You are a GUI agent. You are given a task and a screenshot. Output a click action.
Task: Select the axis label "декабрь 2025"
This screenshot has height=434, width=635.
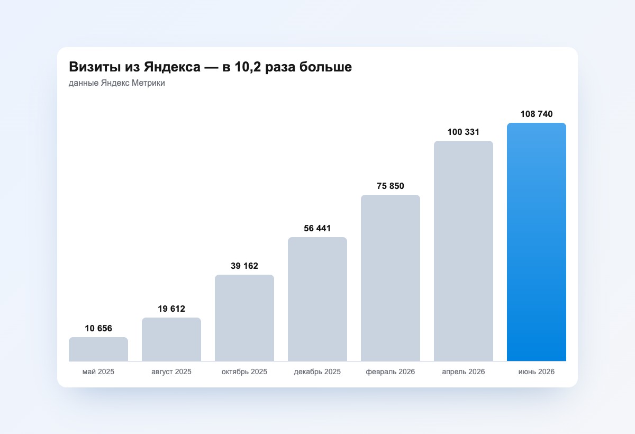coord(317,372)
